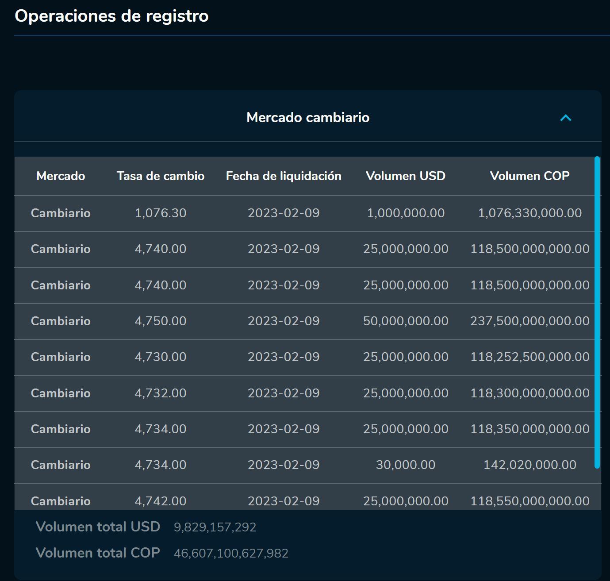Image resolution: width=610 pixels, height=581 pixels.
Task: Click the Mercado cambiario header bar
Action: coord(308,118)
